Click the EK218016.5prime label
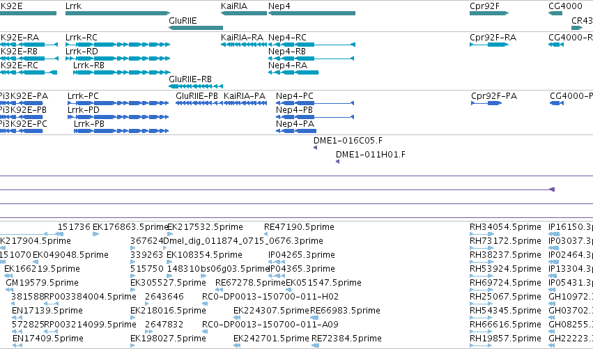This screenshot has height=349, width=593. point(169,311)
